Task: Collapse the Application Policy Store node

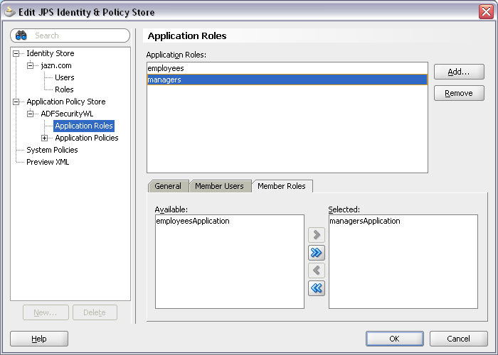Action: point(16,102)
